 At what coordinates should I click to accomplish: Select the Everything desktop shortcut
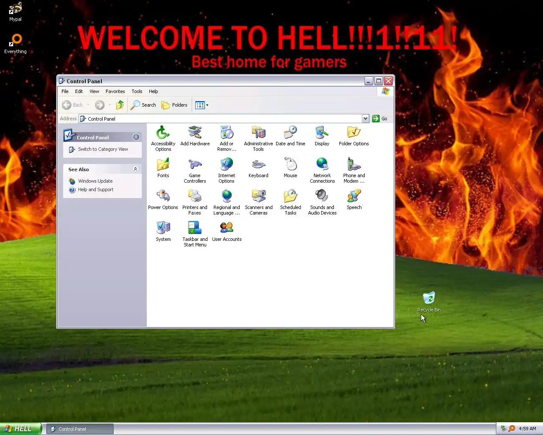15,44
